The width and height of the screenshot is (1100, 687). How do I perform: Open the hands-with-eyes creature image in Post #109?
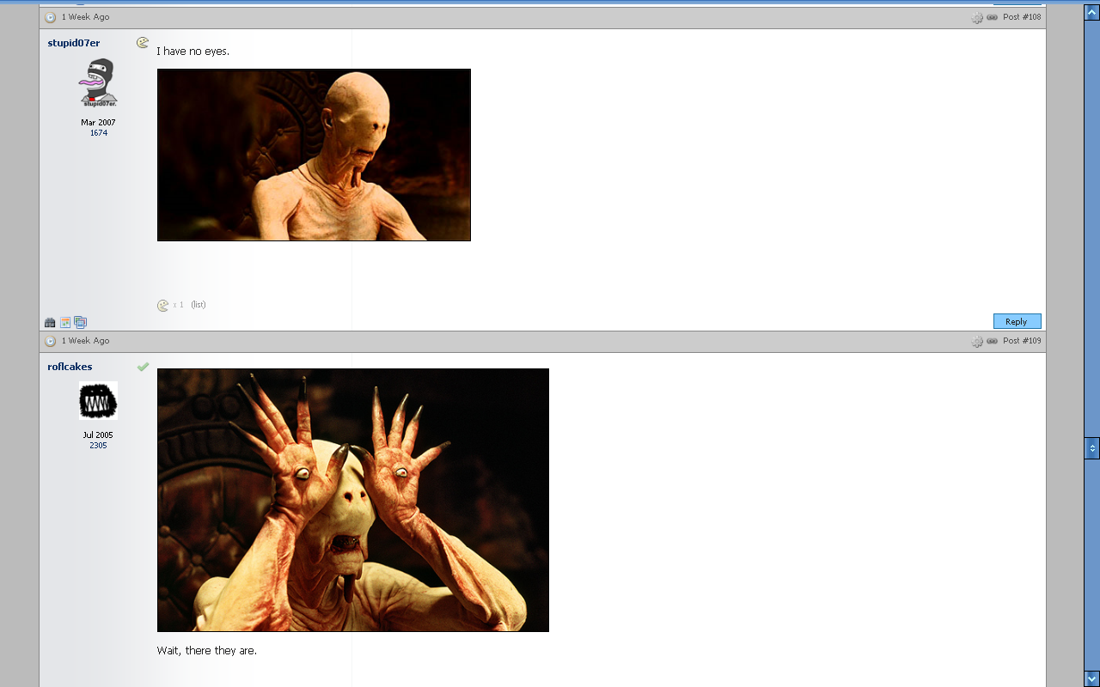(353, 500)
